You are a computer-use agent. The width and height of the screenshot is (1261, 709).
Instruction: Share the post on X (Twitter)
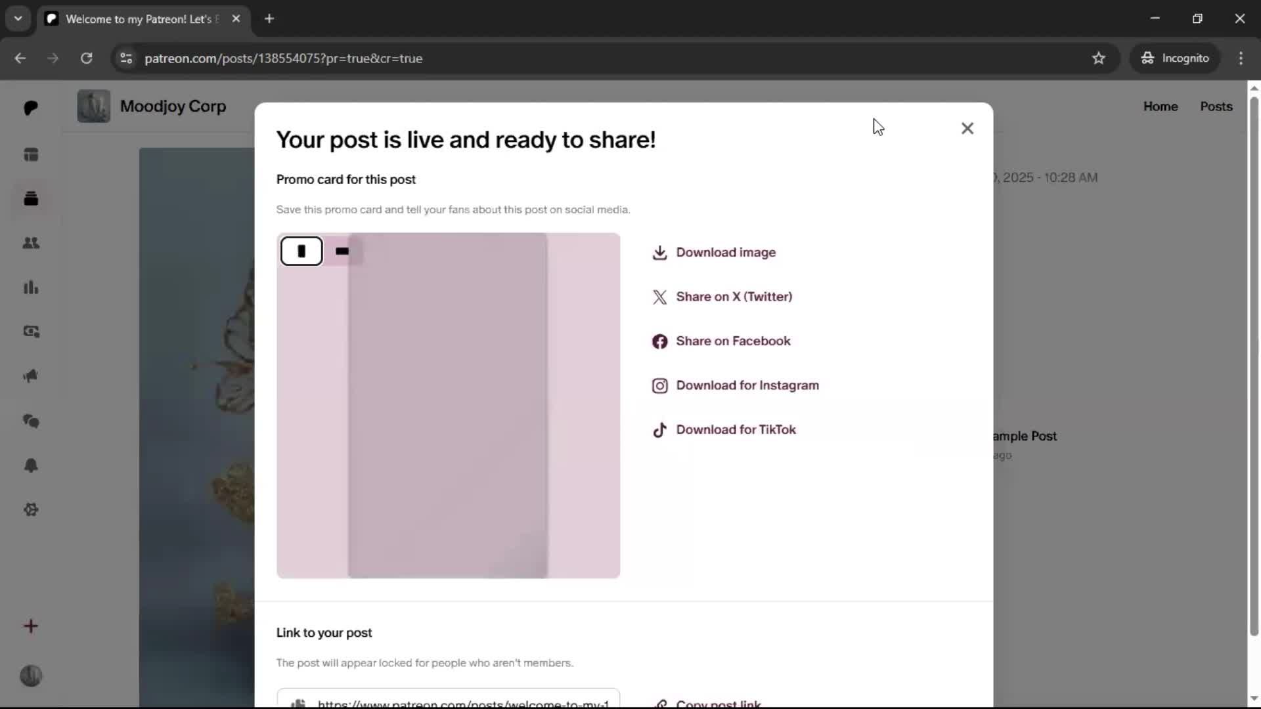coord(722,297)
